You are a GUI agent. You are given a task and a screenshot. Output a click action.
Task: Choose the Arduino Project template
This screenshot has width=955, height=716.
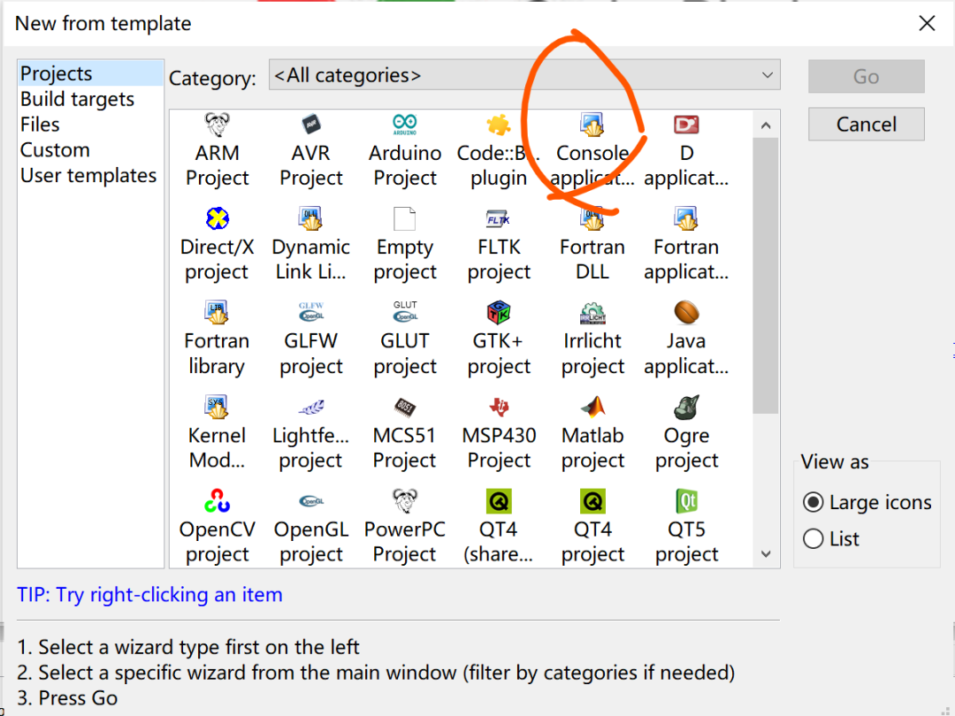pos(405,151)
